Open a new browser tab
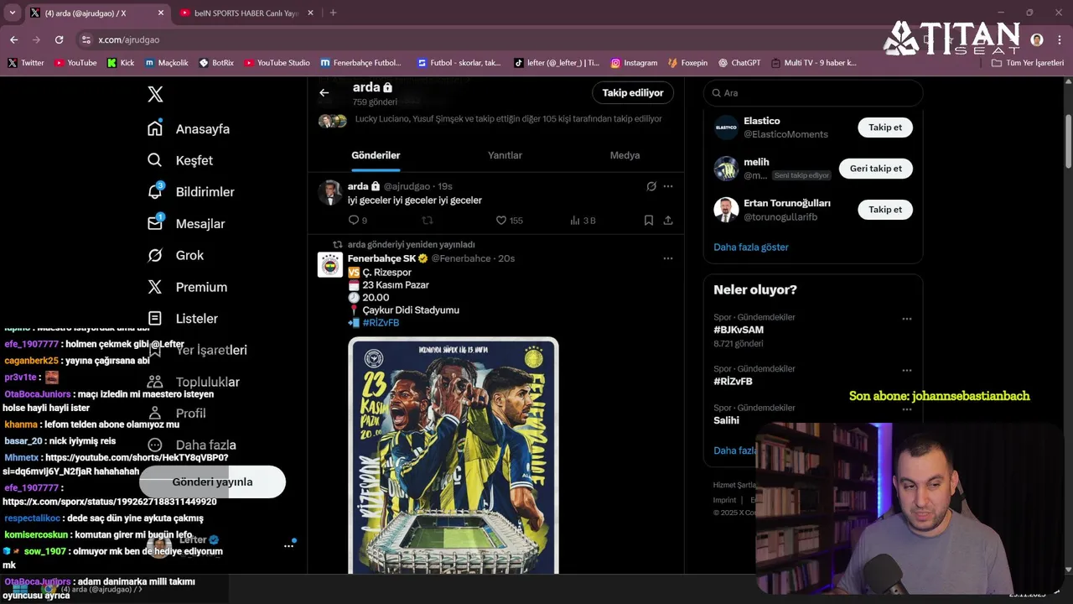The height and width of the screenshot is (604, 1073). (333, 13)
